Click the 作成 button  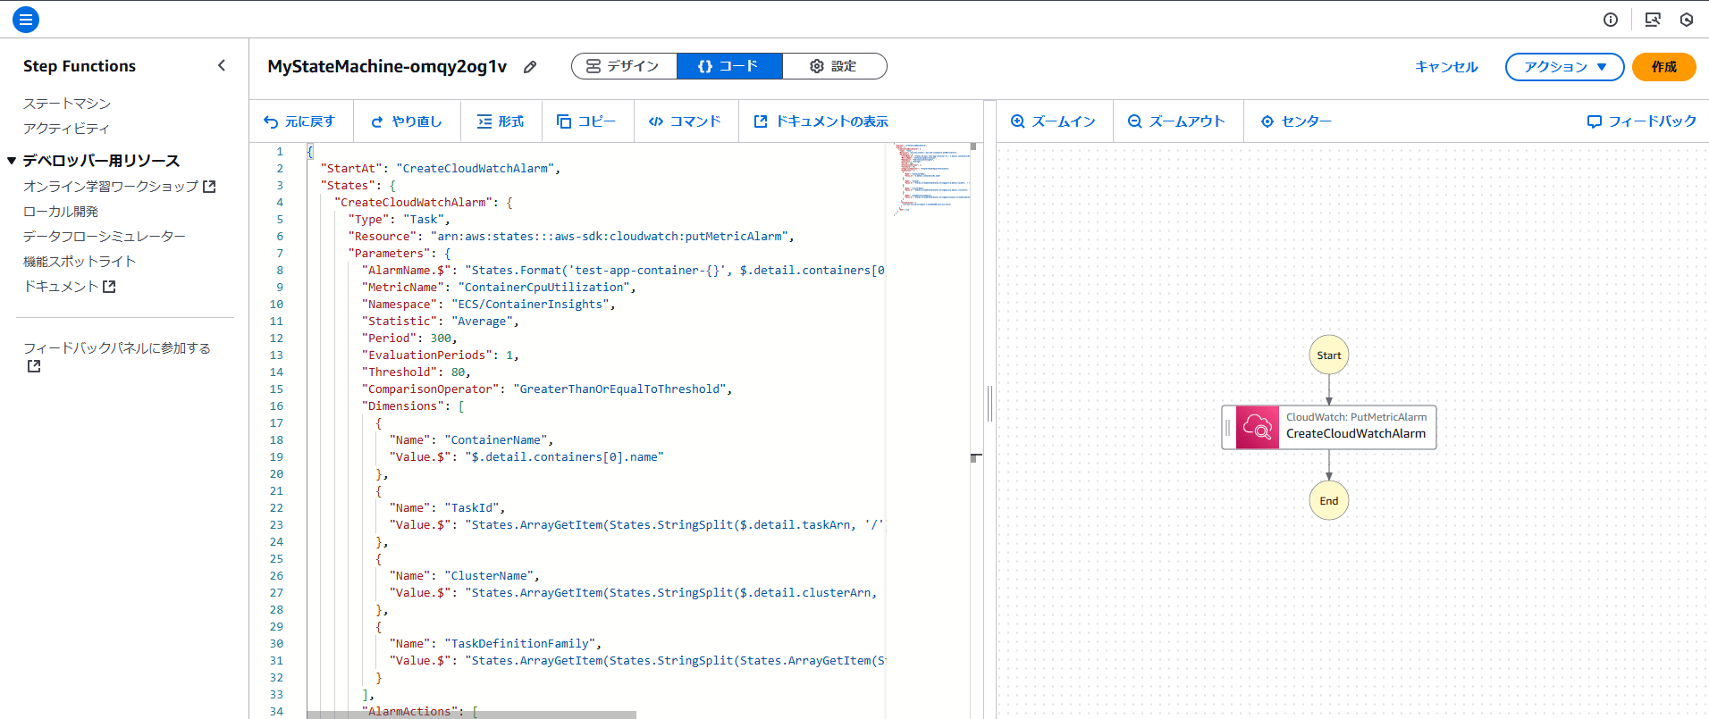(1663, 67)
